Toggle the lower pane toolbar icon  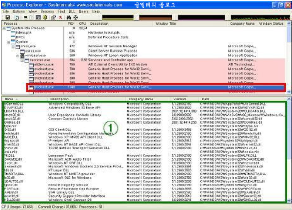pyautogui.click(x=38, y=17)
